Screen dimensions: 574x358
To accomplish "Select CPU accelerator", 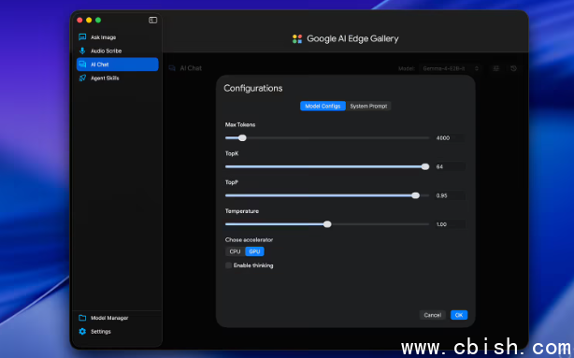I will [235, 251].
